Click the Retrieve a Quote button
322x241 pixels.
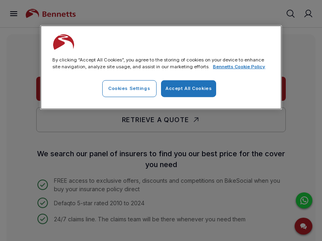pyautogui.click(x=161, y=120)
